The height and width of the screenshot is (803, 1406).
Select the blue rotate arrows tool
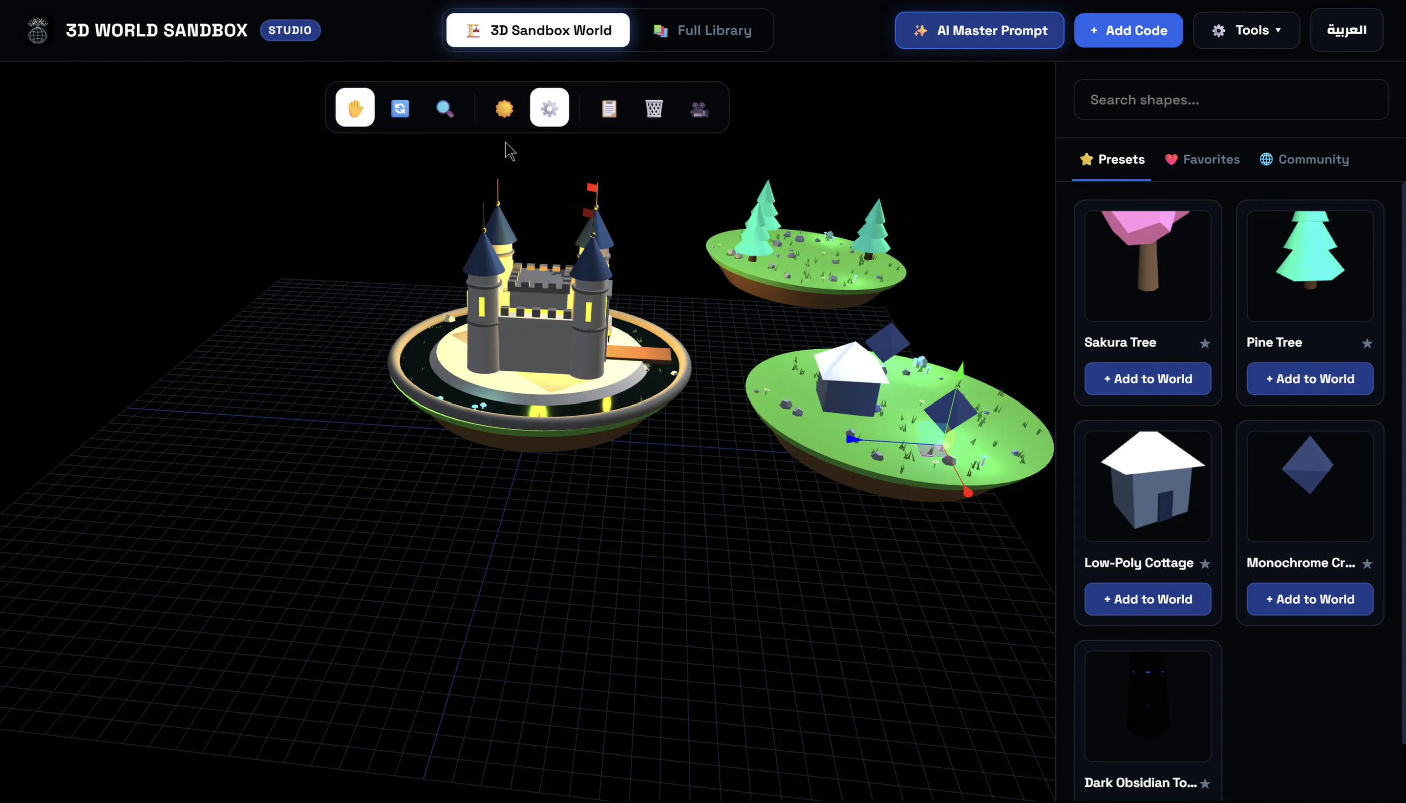pos(400,108)
